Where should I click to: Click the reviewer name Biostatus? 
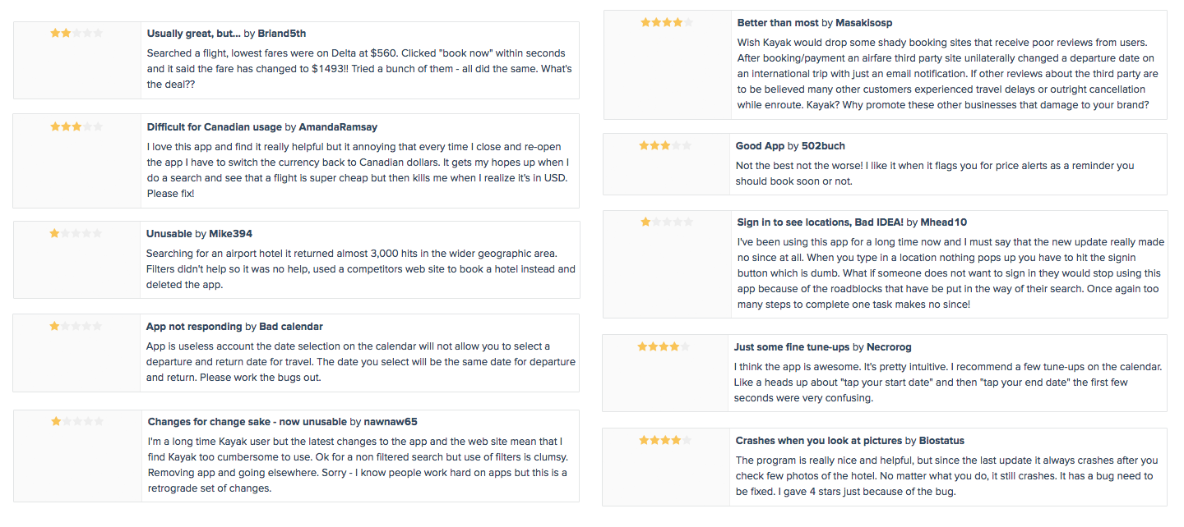943,441
